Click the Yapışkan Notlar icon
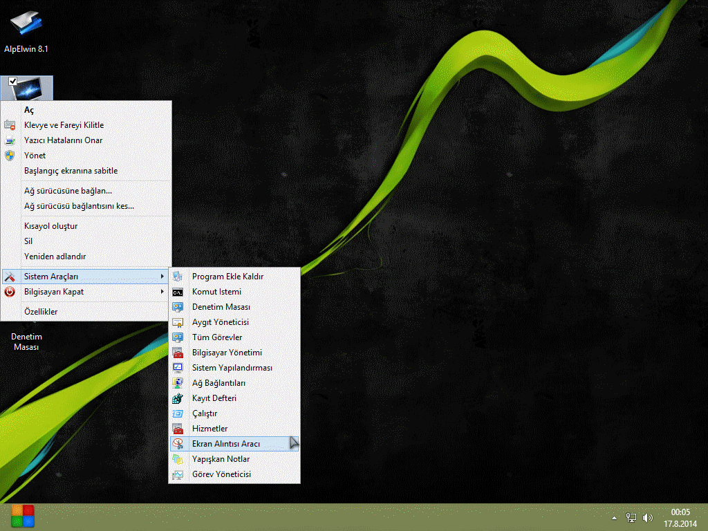 (x=178, y=459)
